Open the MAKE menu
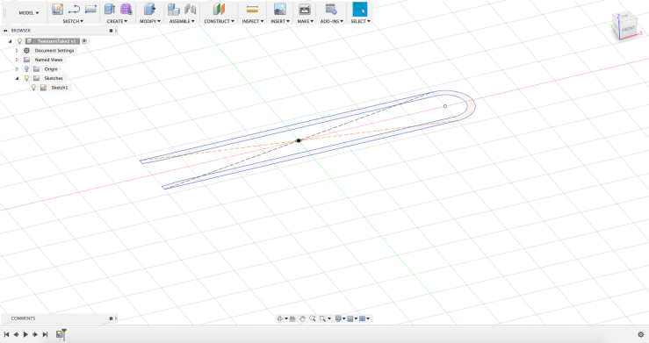 click(306, 21)
